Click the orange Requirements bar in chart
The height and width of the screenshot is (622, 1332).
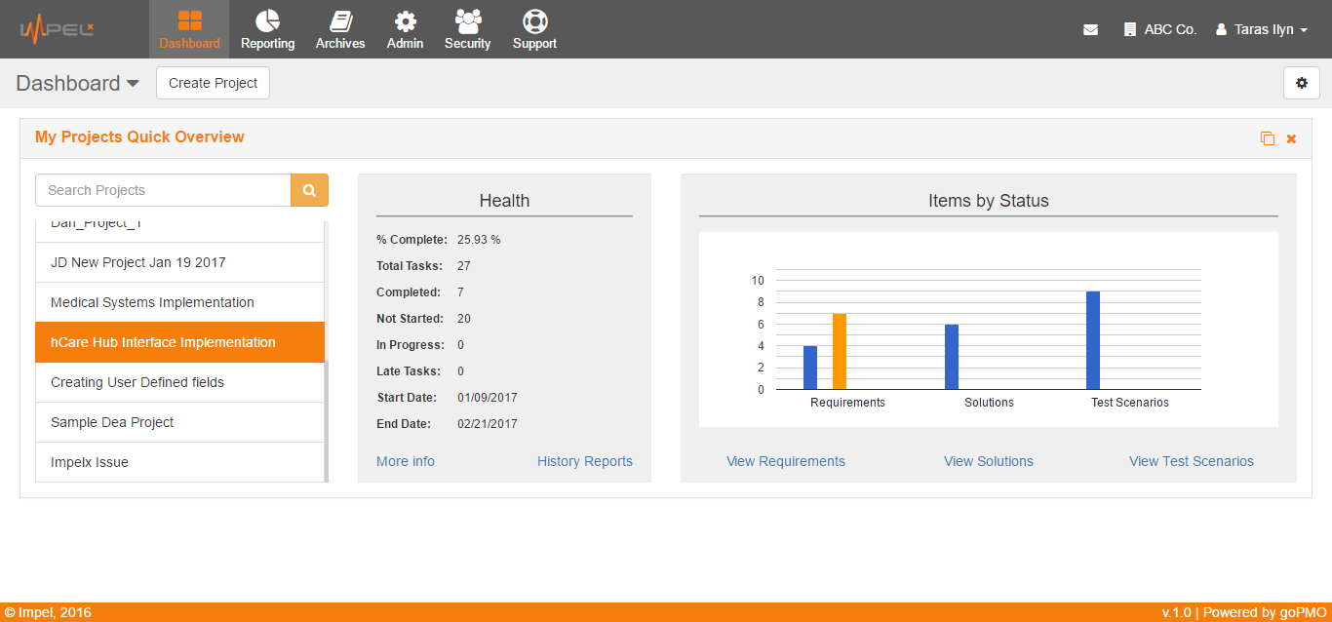[839, 351]
